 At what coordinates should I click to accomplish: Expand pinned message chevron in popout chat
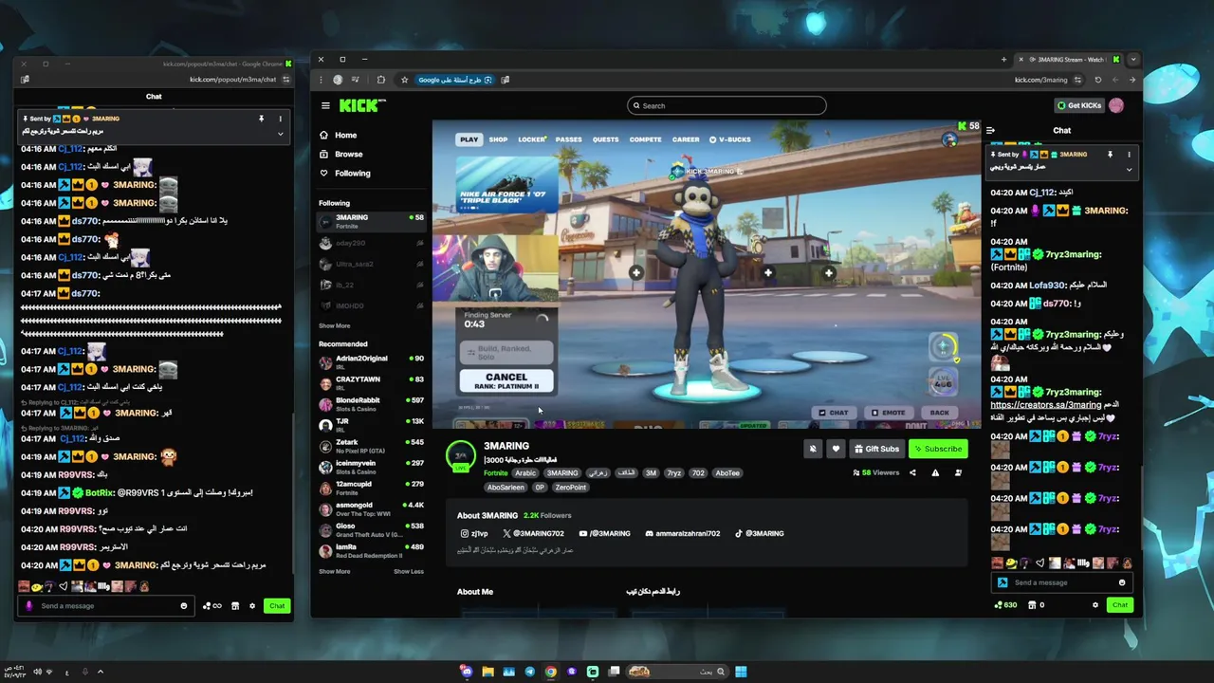(280, 134)
